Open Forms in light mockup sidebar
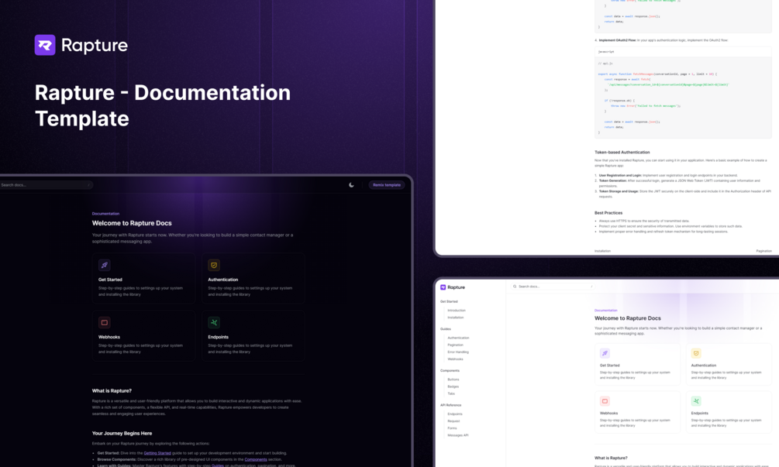This screenshot has height=467, width=779. coord(452,428)
